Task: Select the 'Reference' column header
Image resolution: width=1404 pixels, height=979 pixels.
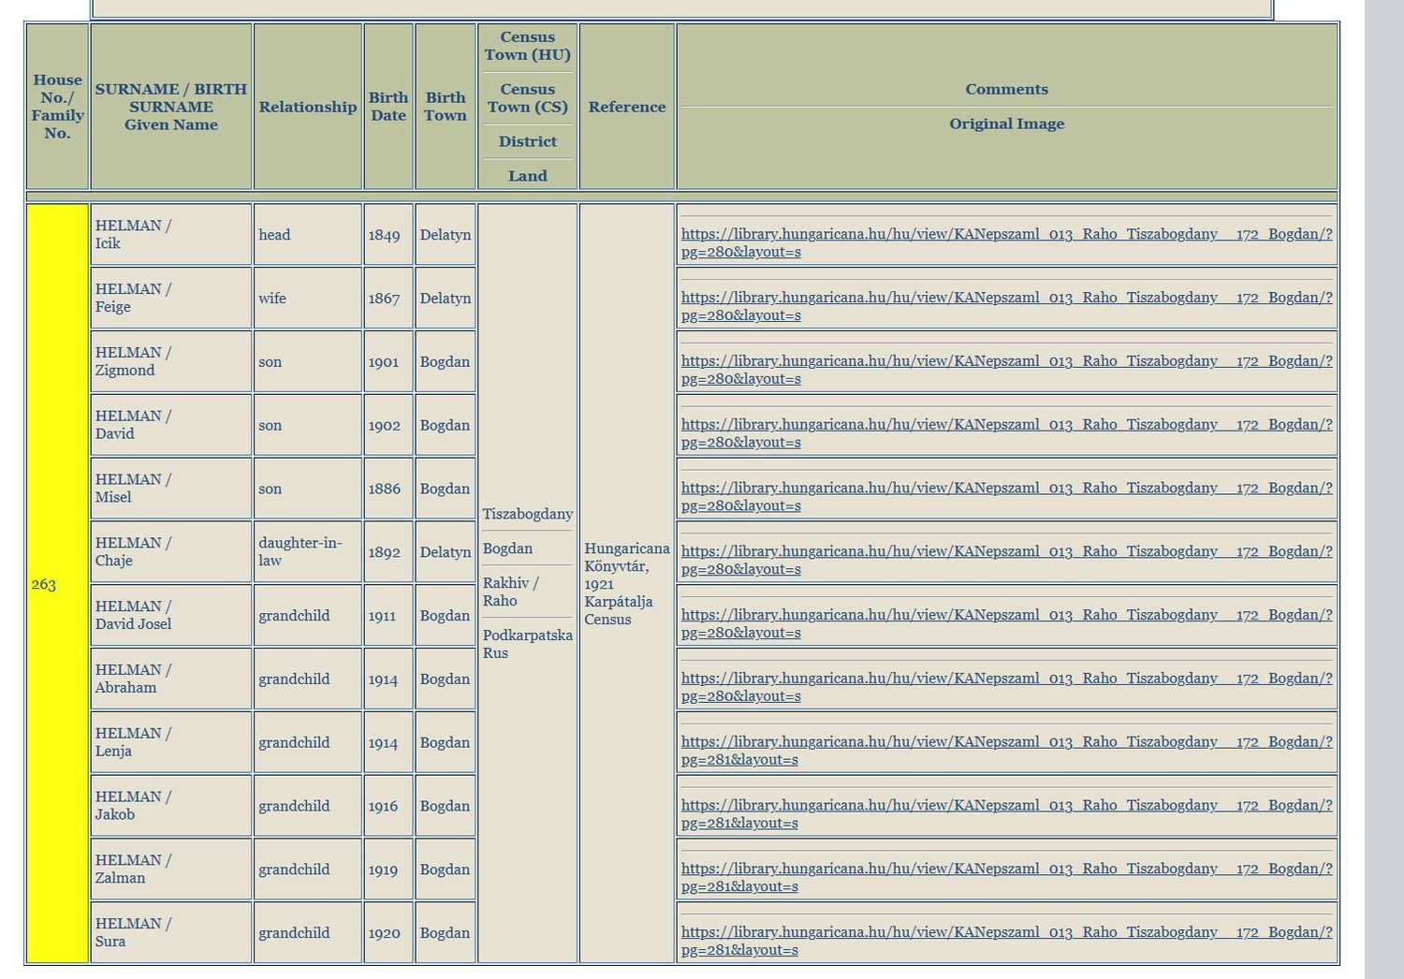Action: pos(627,107)
